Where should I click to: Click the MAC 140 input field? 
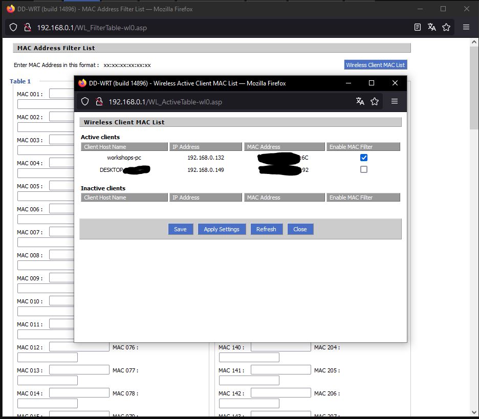(280, 347)
